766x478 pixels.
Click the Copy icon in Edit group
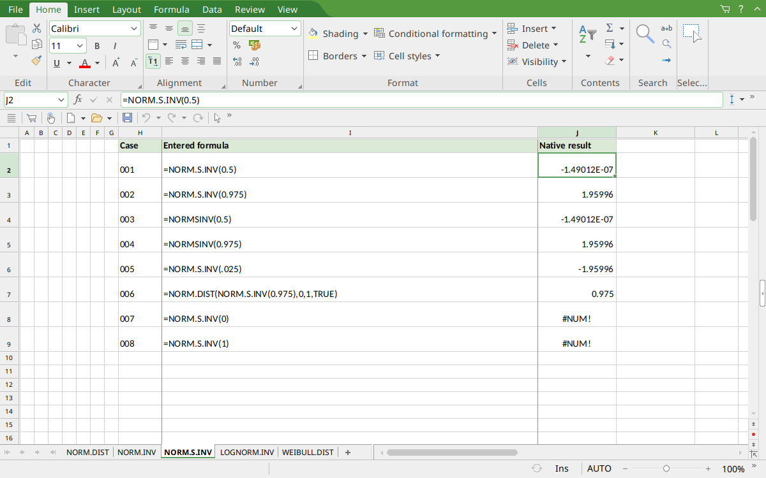point(37,45)
